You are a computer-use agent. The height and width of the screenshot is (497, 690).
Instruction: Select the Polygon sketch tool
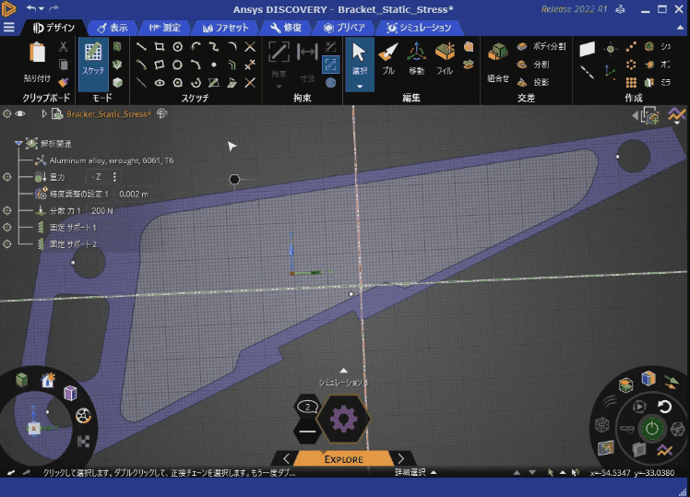click(177, 82)
